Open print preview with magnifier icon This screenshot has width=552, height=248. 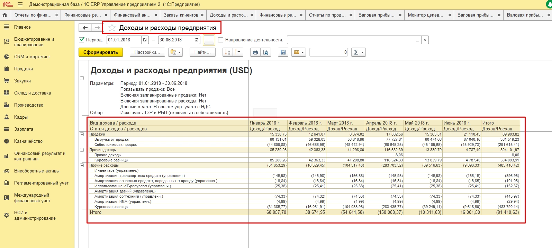(265, 52)
